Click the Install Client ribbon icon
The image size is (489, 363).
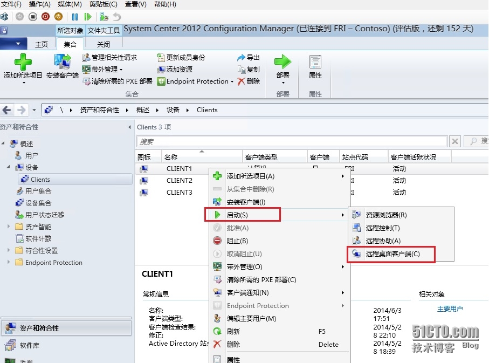coord(63,61)
